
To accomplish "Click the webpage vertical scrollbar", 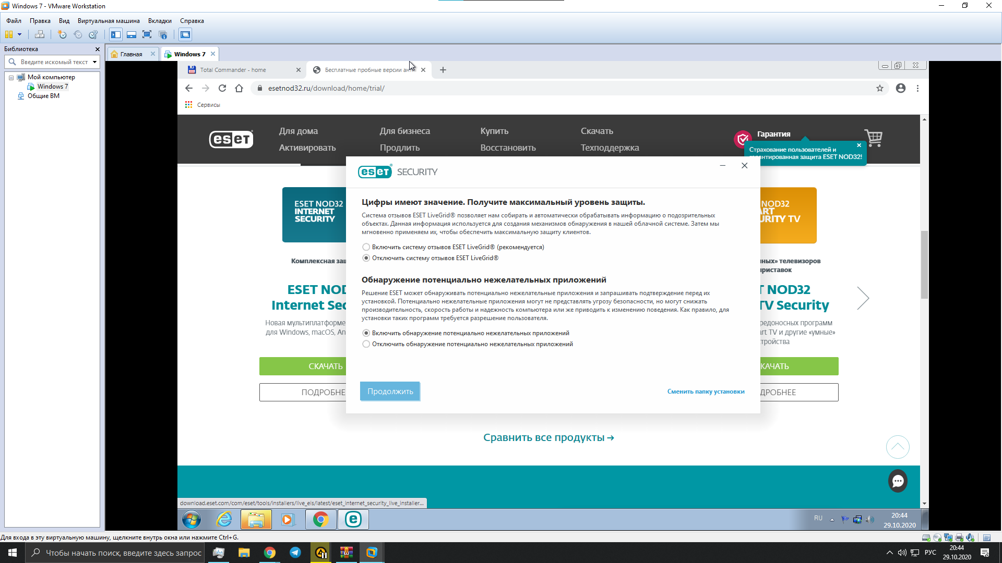I will (924, 265).
